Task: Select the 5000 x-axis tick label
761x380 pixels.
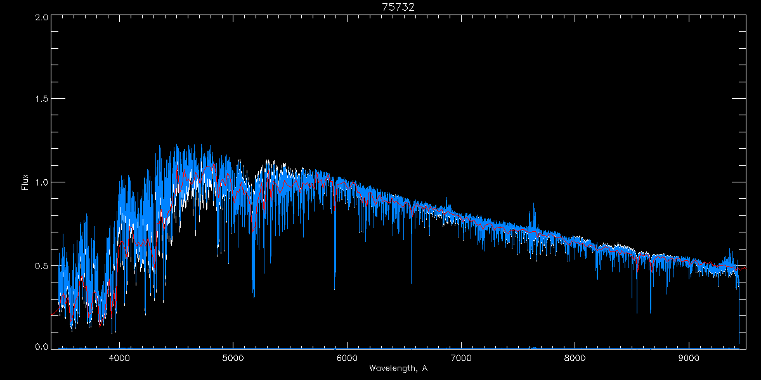Action: point(233,357)
